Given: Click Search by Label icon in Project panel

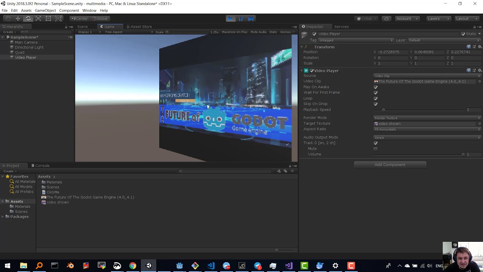Looking at the screenshot, I should click(x=285, y=171).
